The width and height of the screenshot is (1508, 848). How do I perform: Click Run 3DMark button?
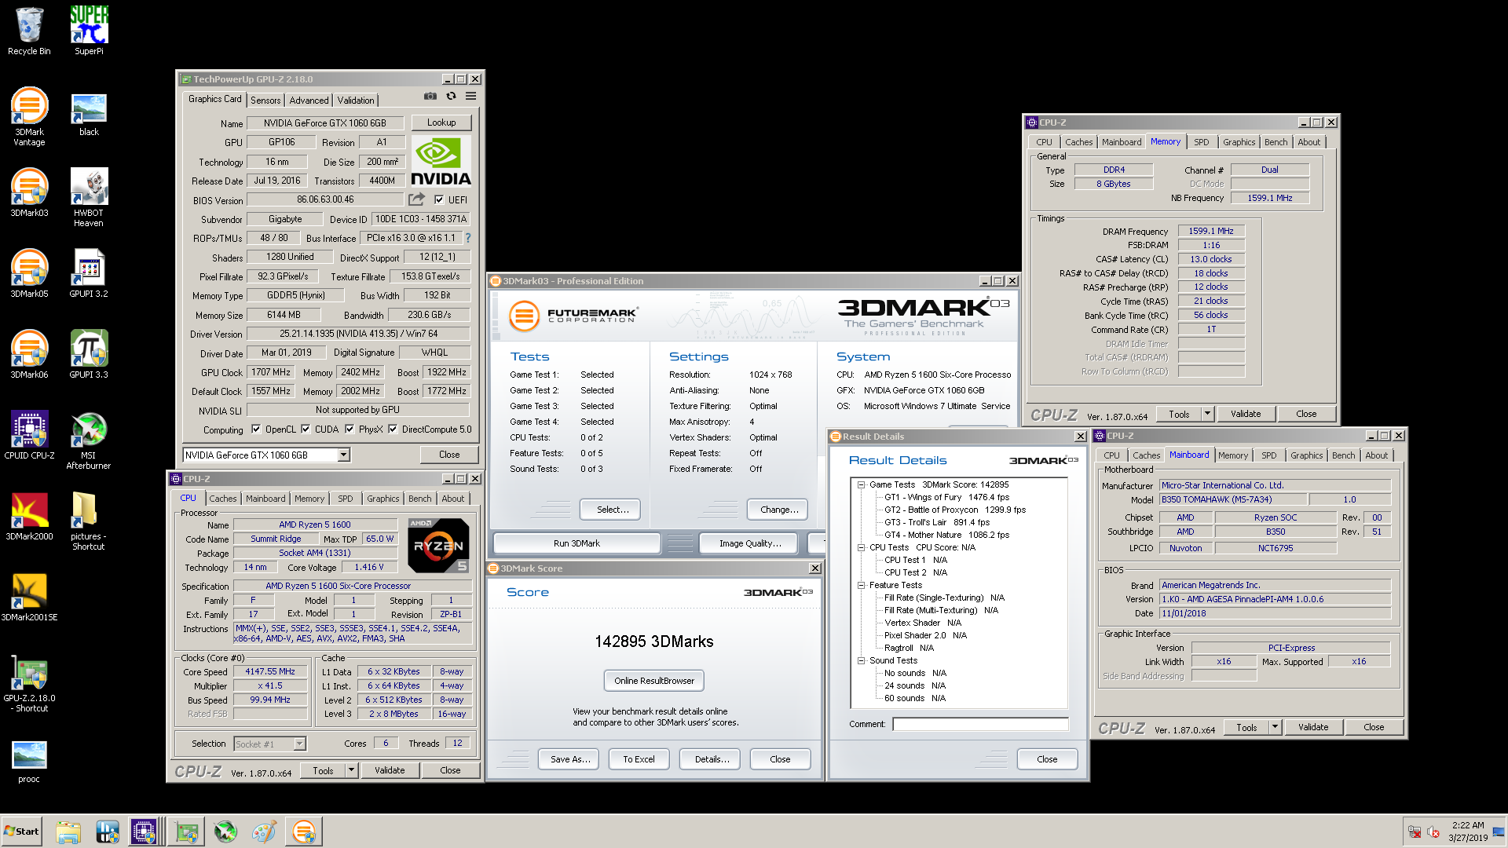tap(576, 543)
